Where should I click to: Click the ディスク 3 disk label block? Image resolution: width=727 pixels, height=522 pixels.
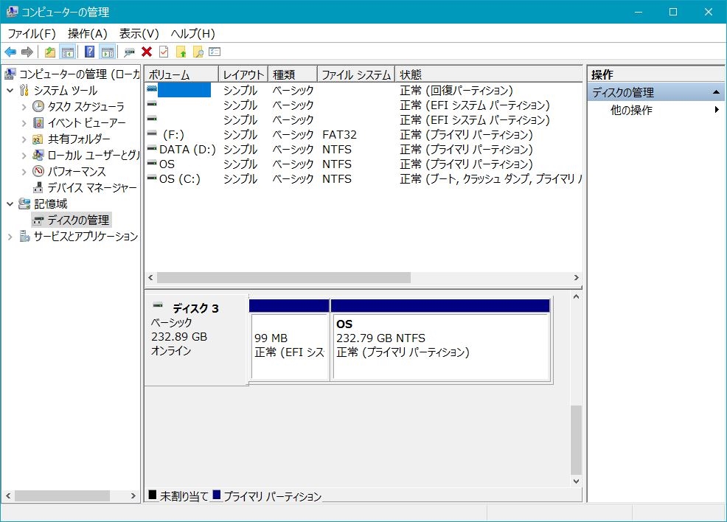[x=197, y=340]
